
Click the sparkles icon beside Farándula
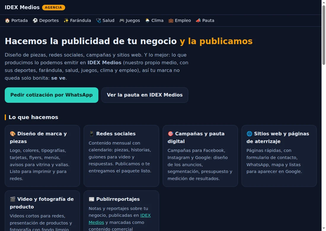pos(66,20)
